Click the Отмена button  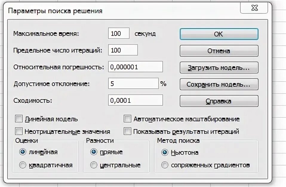pos(219,51)
